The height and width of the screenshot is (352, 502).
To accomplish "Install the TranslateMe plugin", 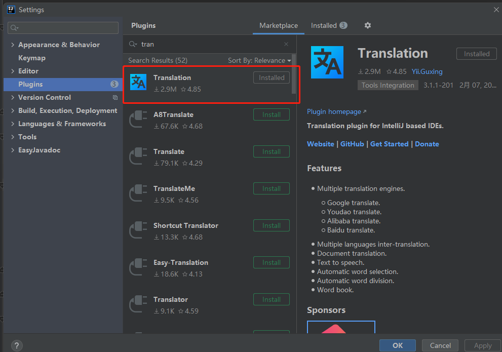I will [x=272, y=188].
